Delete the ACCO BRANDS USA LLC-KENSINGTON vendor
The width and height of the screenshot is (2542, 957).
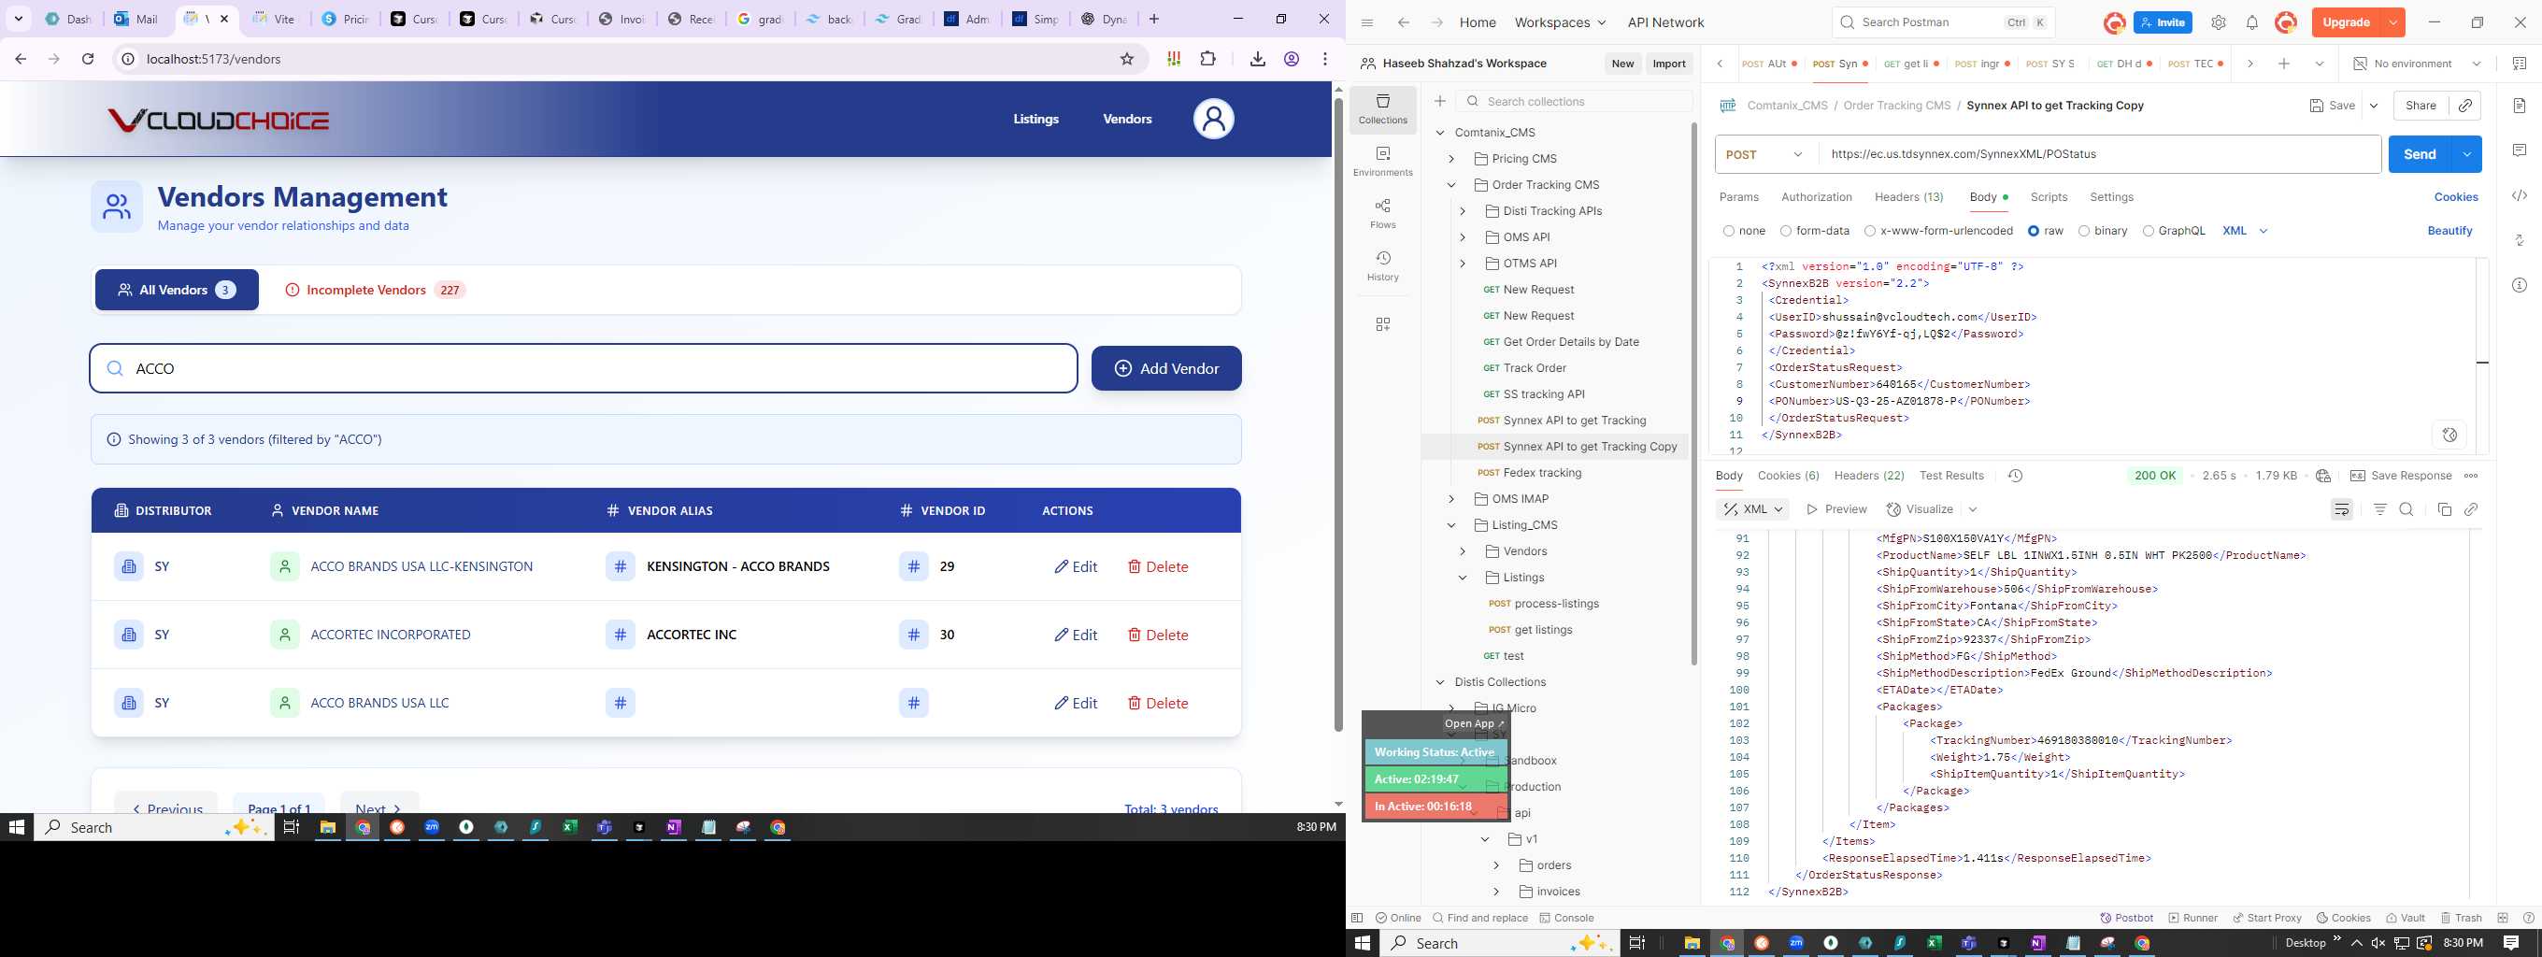coord(1158,567)
